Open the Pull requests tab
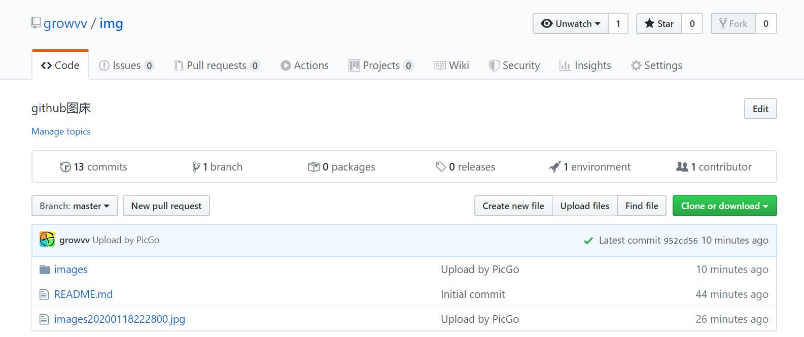 (x=217, y=65)
